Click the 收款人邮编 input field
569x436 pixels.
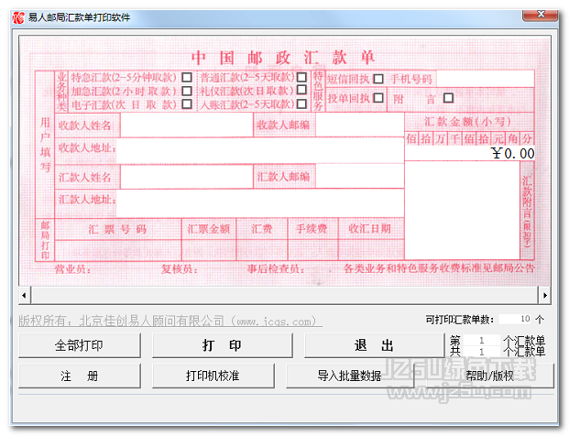click(x=360, y=125)
